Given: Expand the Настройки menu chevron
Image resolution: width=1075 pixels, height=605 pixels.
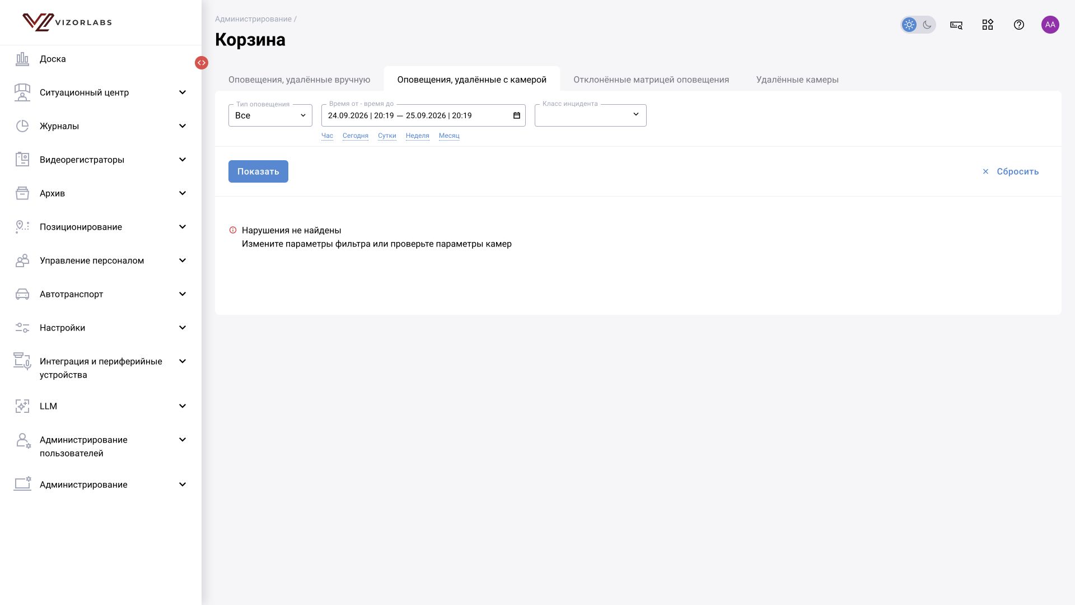Looking at the screenshot, I should tap(183, 328).
